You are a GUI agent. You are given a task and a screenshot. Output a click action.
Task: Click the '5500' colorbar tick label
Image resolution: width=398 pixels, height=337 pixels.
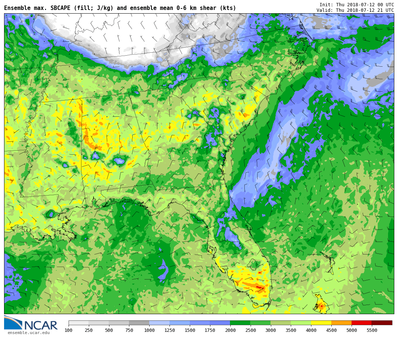pyautogui.click(x=371, y=330)
